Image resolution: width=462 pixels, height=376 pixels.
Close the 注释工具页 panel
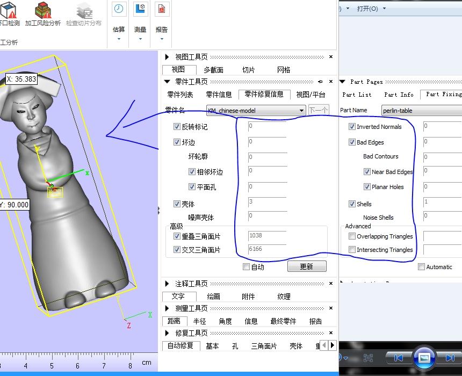331,284
